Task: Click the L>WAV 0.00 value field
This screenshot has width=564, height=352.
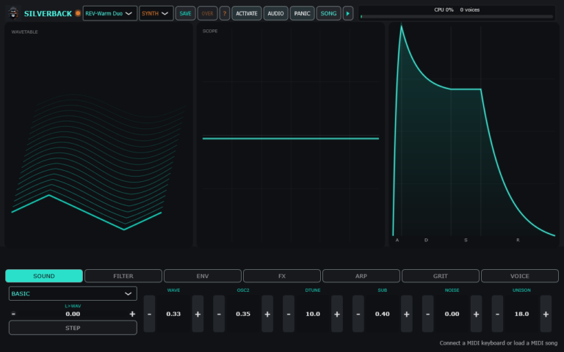Action: (73, 314)
